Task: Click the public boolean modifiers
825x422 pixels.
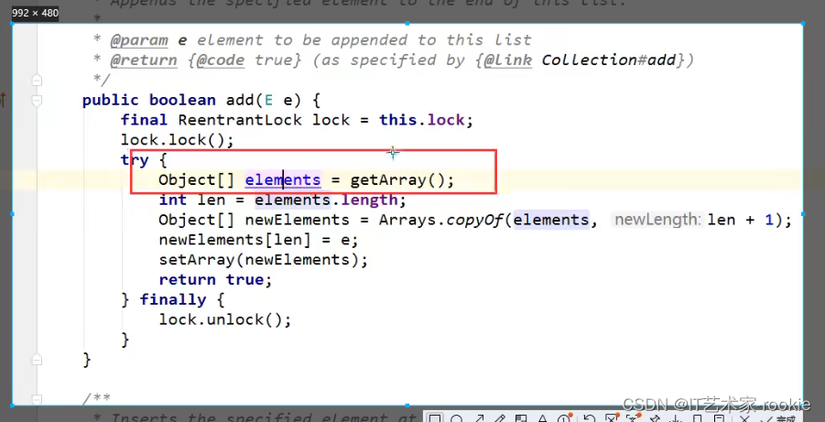Action: pos(149,100)
